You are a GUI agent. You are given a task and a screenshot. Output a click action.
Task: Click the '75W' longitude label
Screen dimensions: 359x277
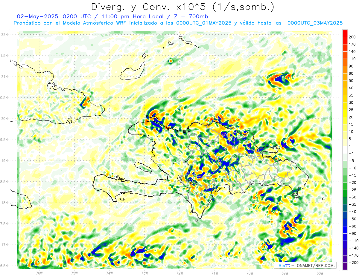tap(74, 273)
